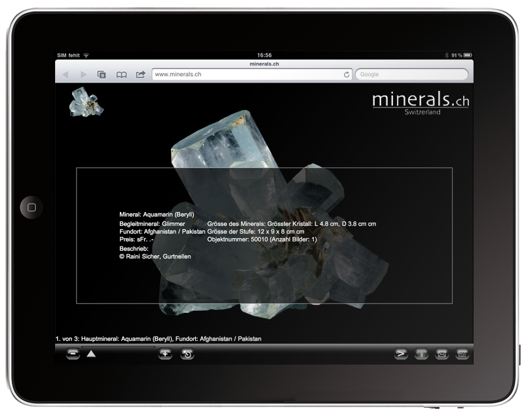Screen dimensions: 524x411
Task: Click the iPad home button
Action: tap(31, 207)
